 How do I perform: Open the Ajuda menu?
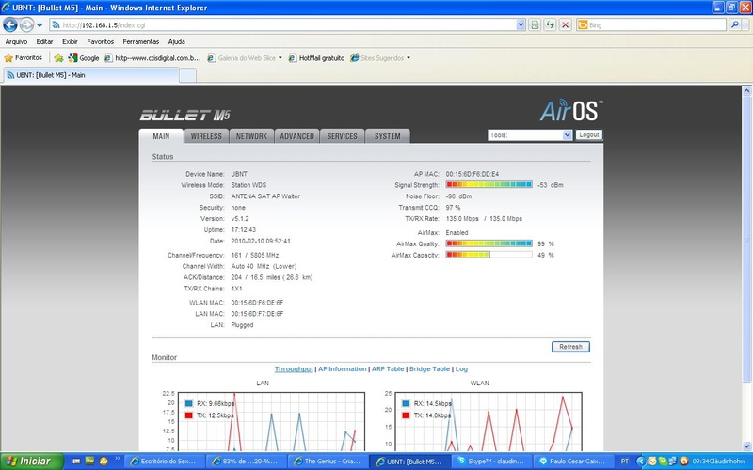tap(176, 41)
